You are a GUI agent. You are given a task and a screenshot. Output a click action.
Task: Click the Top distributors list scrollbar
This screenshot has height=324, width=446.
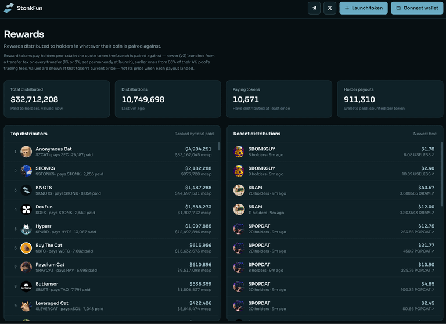tap(219, 146)
